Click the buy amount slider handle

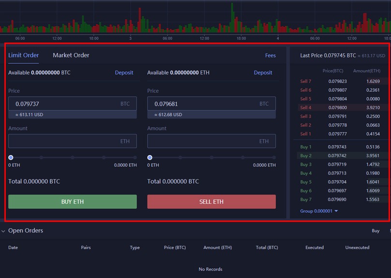tap(11, 158)
